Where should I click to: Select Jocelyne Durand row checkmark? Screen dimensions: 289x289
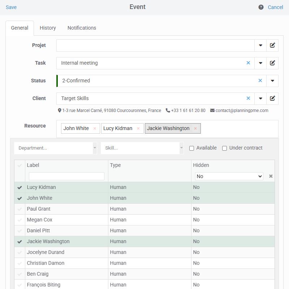(x=20, y=253)
